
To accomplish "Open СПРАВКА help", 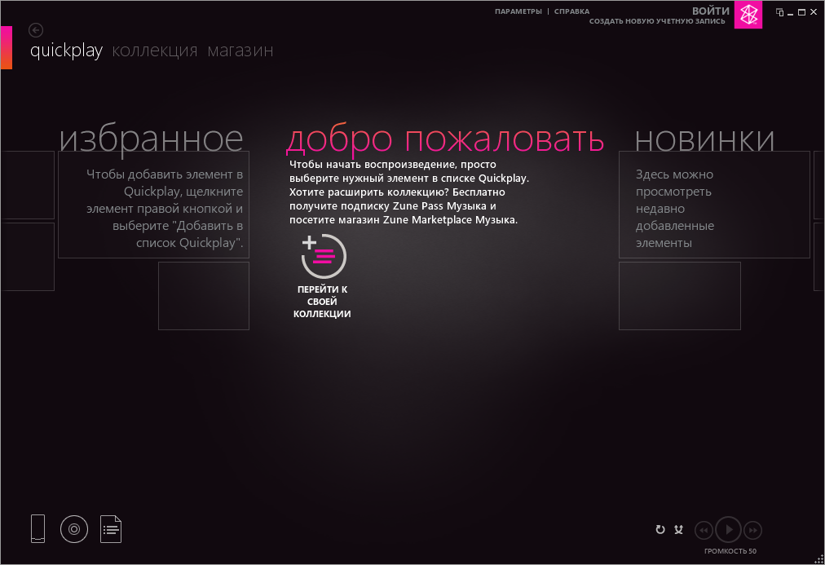I will click(572, 11).
